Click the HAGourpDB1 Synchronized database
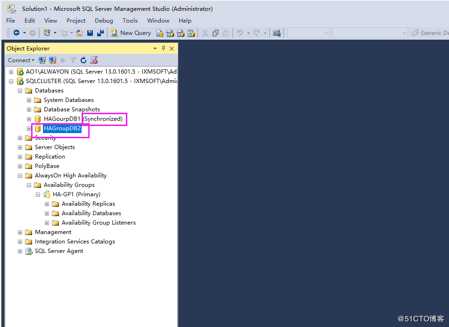 point(61,118)
